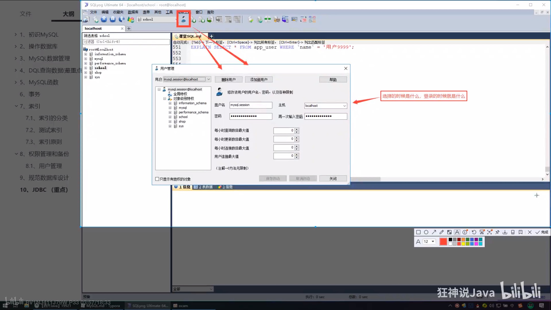
Task: Click the pin screenshot icon
Action: 497,232
